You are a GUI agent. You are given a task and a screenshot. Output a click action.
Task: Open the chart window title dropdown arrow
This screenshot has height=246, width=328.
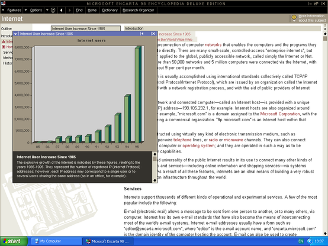[15, 34]
